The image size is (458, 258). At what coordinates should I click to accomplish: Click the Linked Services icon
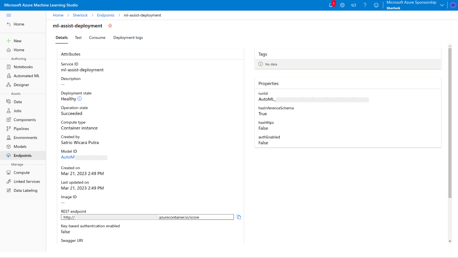click(9, 182)
